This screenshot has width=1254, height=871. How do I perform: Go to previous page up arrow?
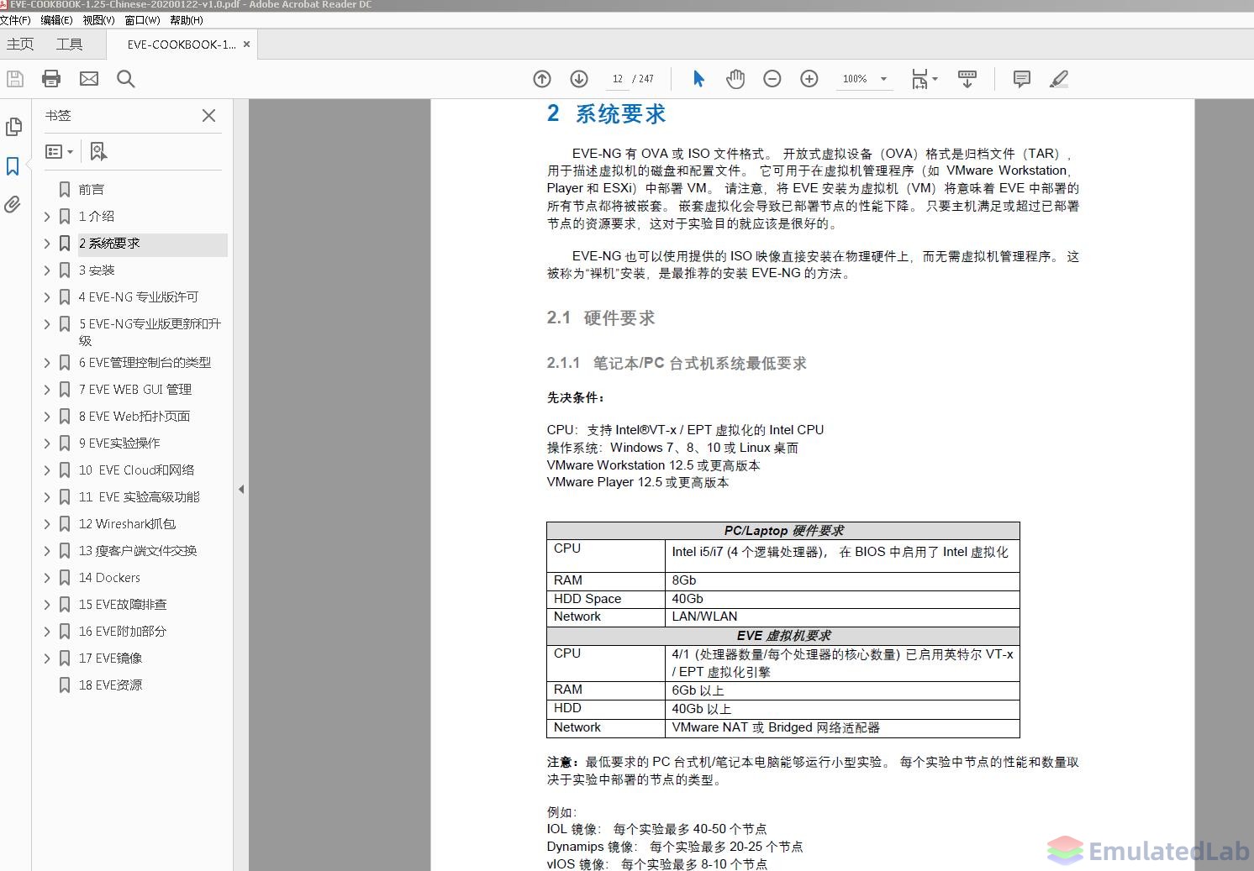(542, 79)
